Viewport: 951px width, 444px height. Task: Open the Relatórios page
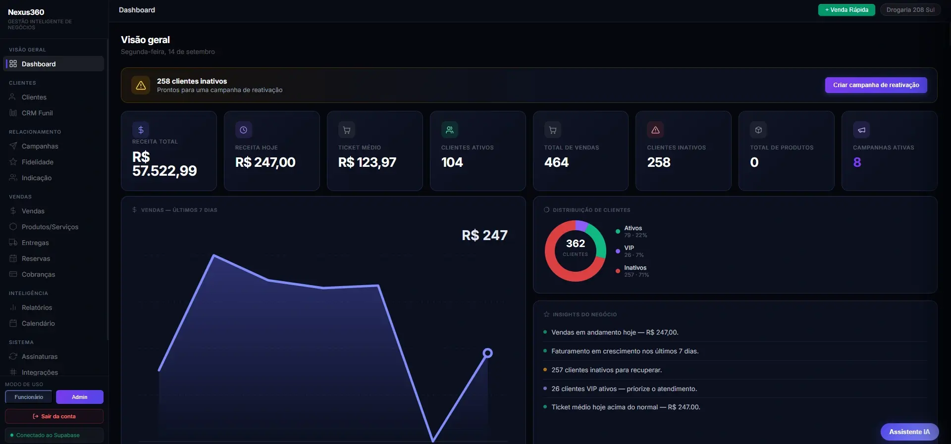point(54,307)
